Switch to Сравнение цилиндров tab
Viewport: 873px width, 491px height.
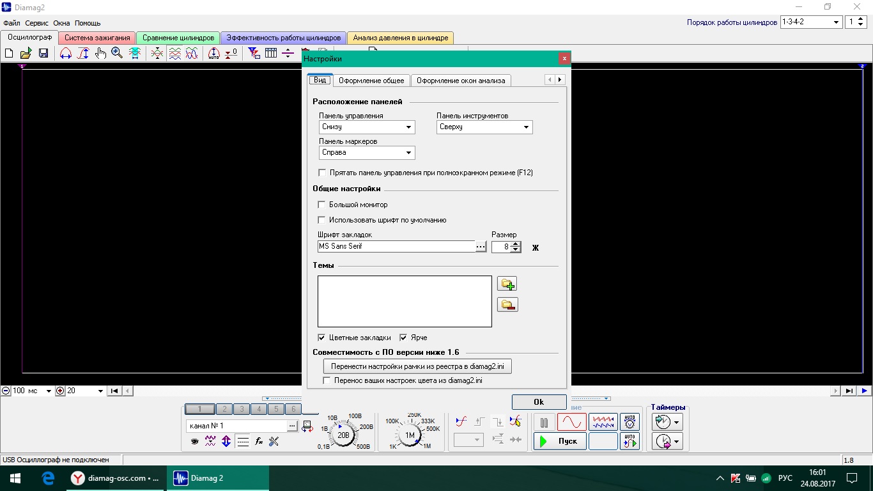178,38
